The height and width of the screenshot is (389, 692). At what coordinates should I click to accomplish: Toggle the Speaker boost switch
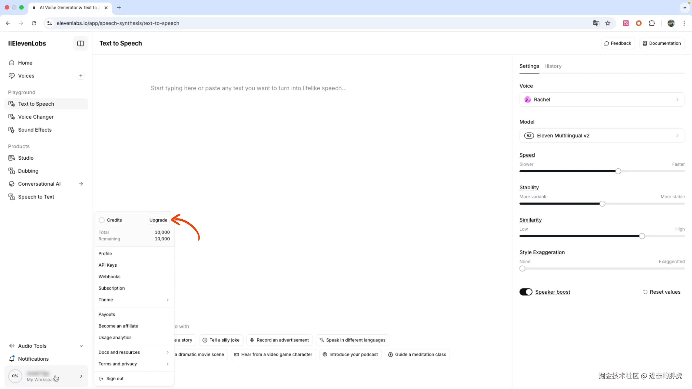[x=525, y=292]
